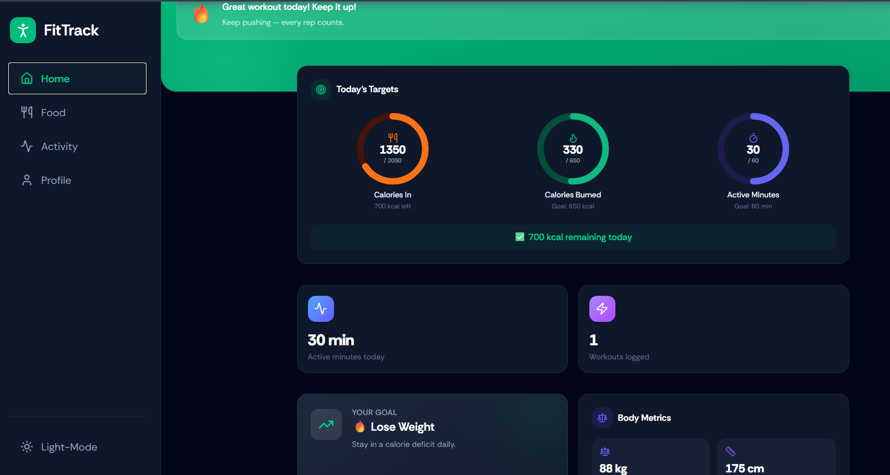
Task: Click the Activity pulse icon in sidebar
Action: (x=27, y=146)
